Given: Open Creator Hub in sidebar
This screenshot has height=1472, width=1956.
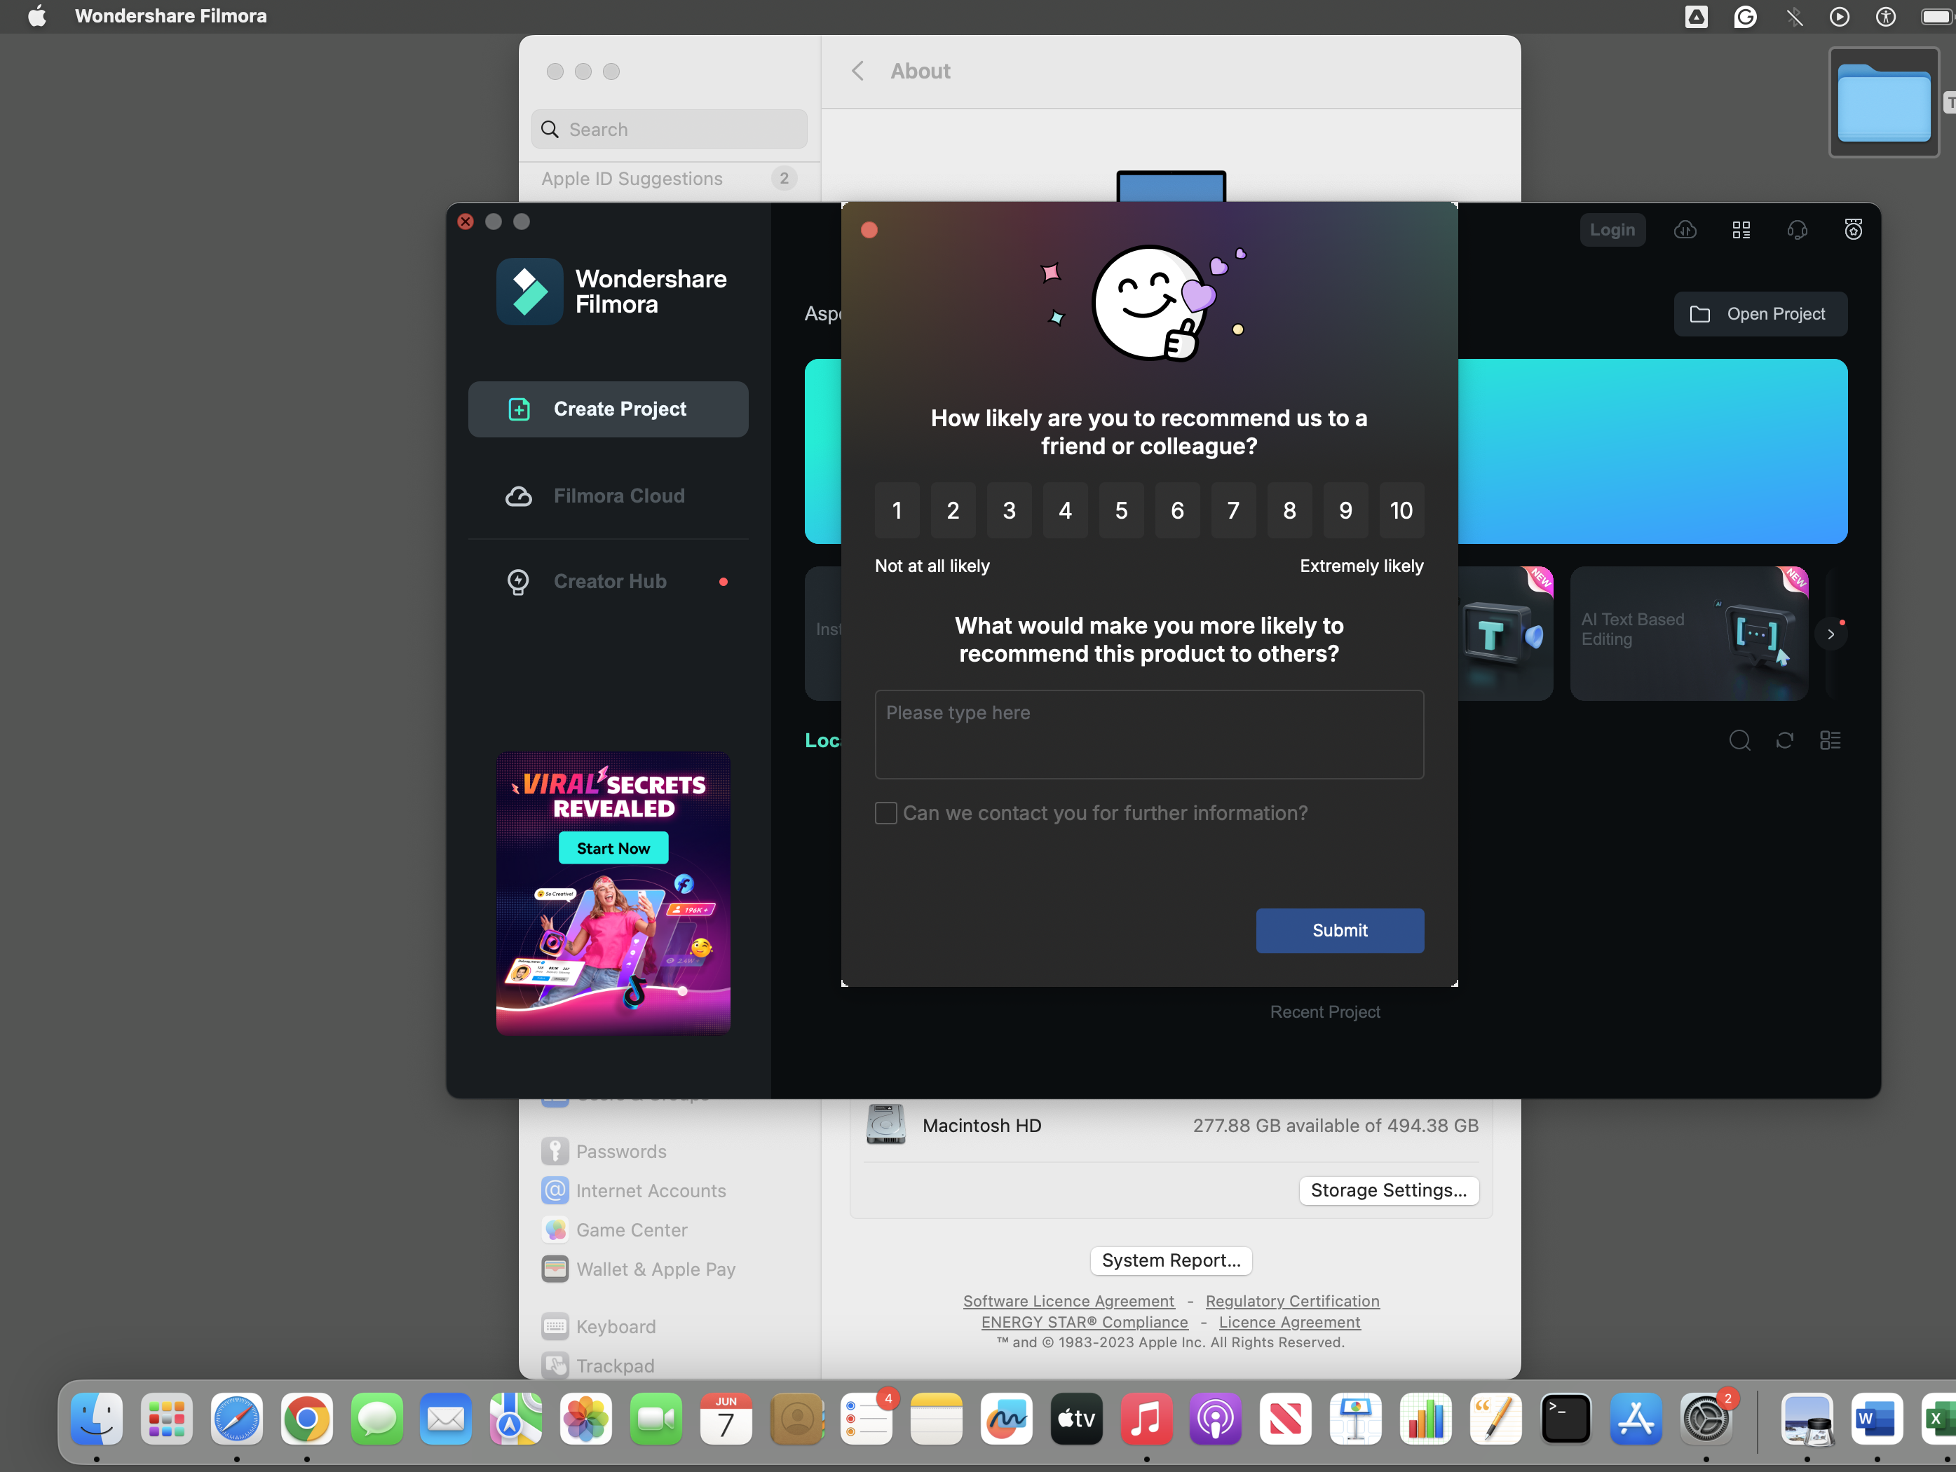Looking at the screenshot, I should pyautogui.click(x=609, y=582).
